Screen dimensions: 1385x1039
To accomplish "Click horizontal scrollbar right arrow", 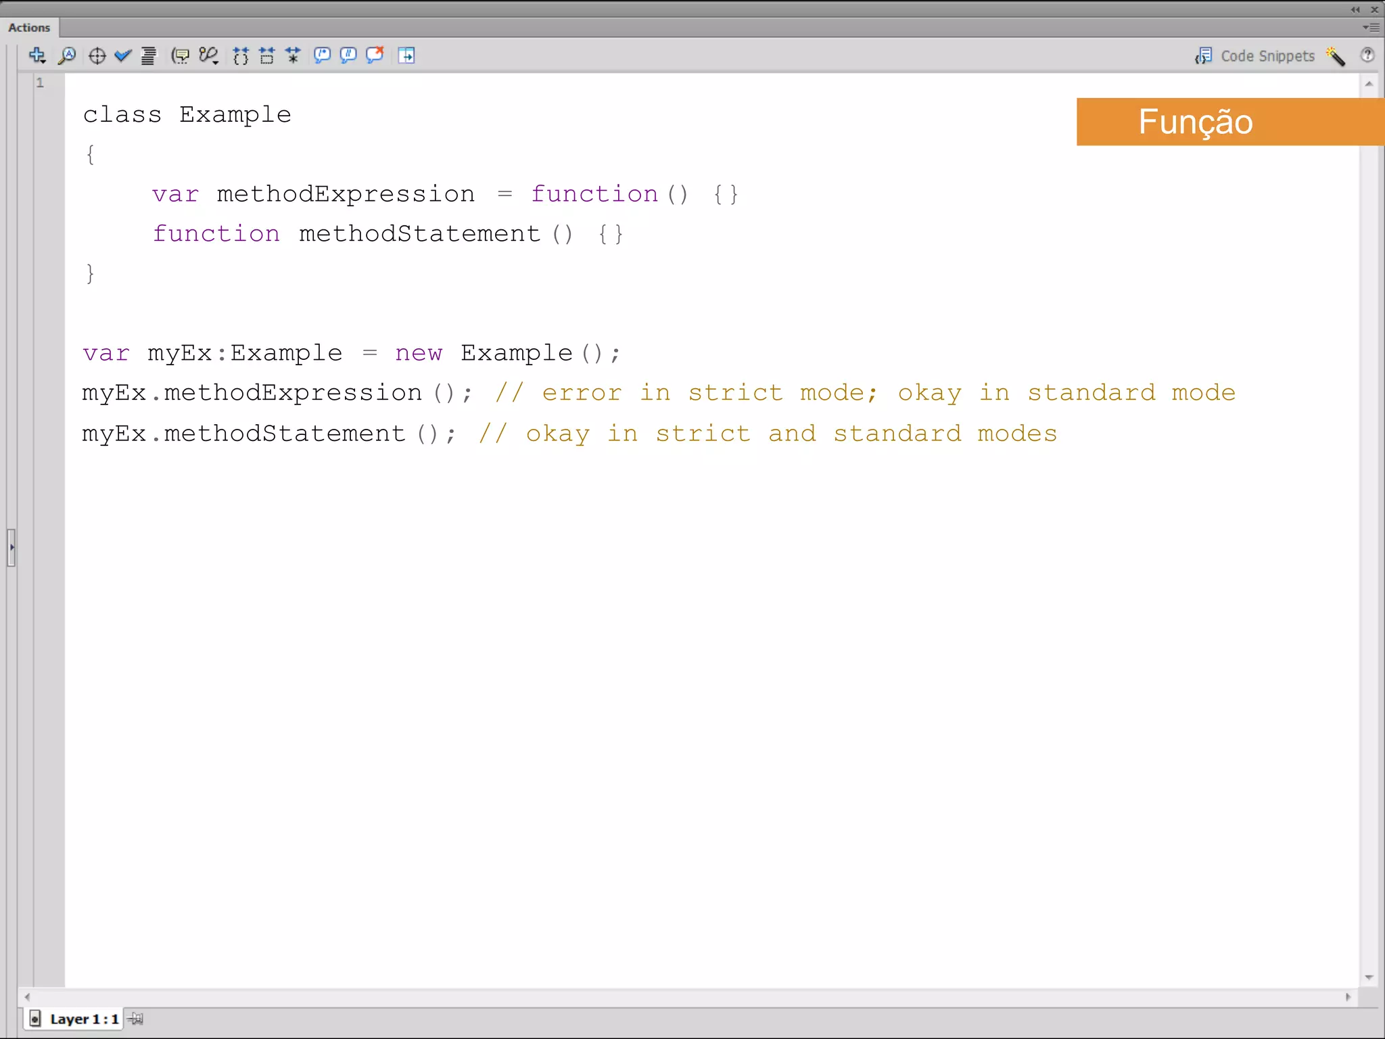I will 1348,997.
